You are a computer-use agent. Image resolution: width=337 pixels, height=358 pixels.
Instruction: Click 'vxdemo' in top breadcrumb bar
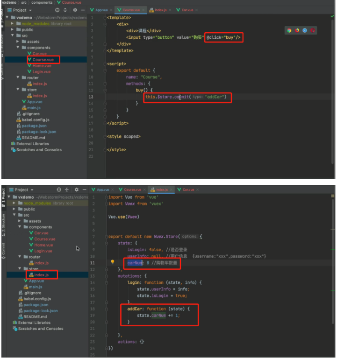9,2
